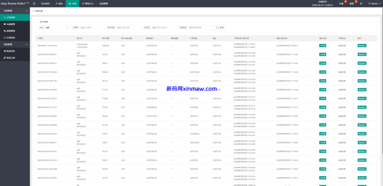The height and width of the screenshot is (186, 383).
Task: Focus the 订单号 search field
Action: pos(92,28)
